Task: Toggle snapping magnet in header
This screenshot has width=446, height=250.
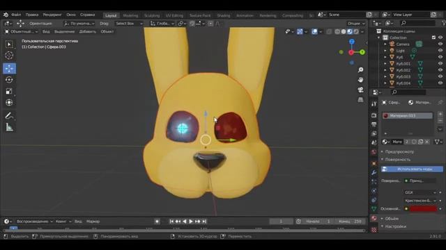Action: click(x=192, y=24)
